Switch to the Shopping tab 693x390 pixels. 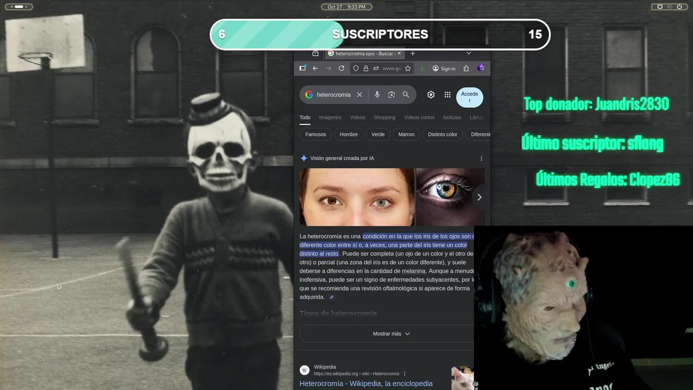coord(384,118)
